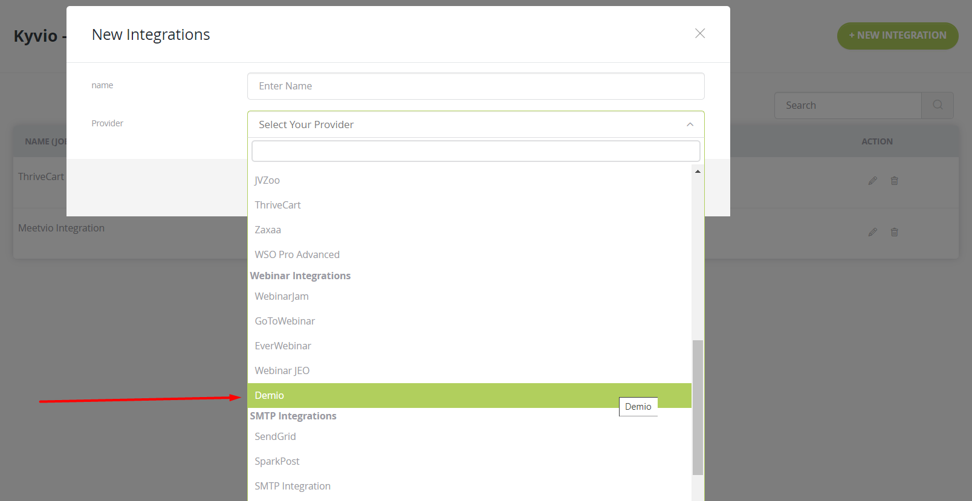Select WebinarJam provider
Viewport: 972px width, 501px height.
[x=469, y=296]
